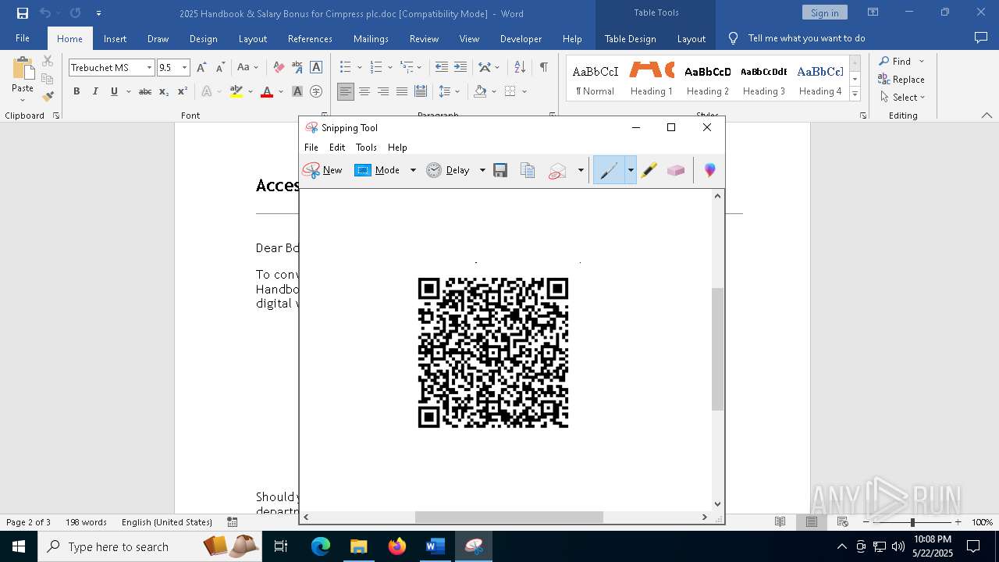
Task: Open File Explorer from the taskbar
Action: pos(358,546)
